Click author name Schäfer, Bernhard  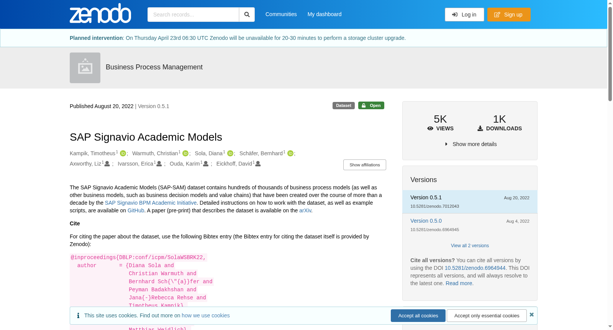[x=261, y=153]
